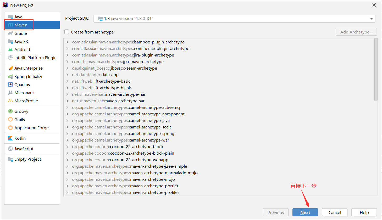This screenshot has width=382, height=220.
Task: Click the SDK folder icon in combo box
Action: [101, 19]
